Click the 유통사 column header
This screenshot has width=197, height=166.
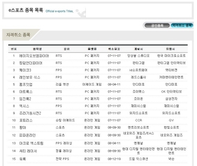tap(170, 49)
